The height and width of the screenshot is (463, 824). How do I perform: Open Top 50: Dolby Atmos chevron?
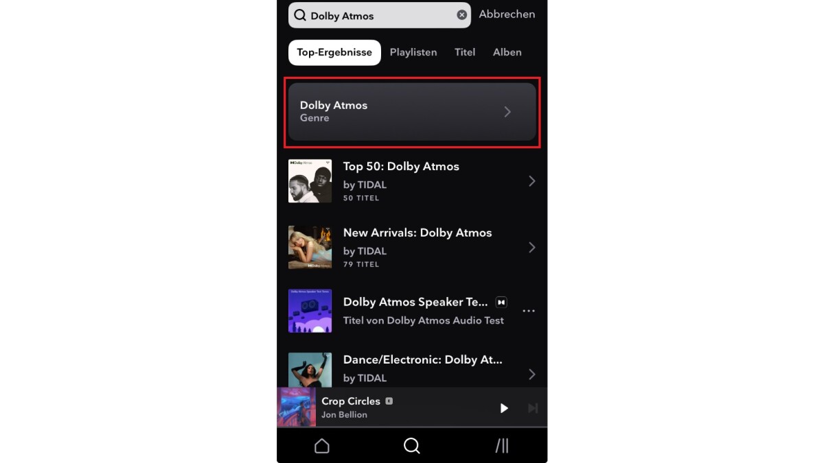(x=532, y=181)
